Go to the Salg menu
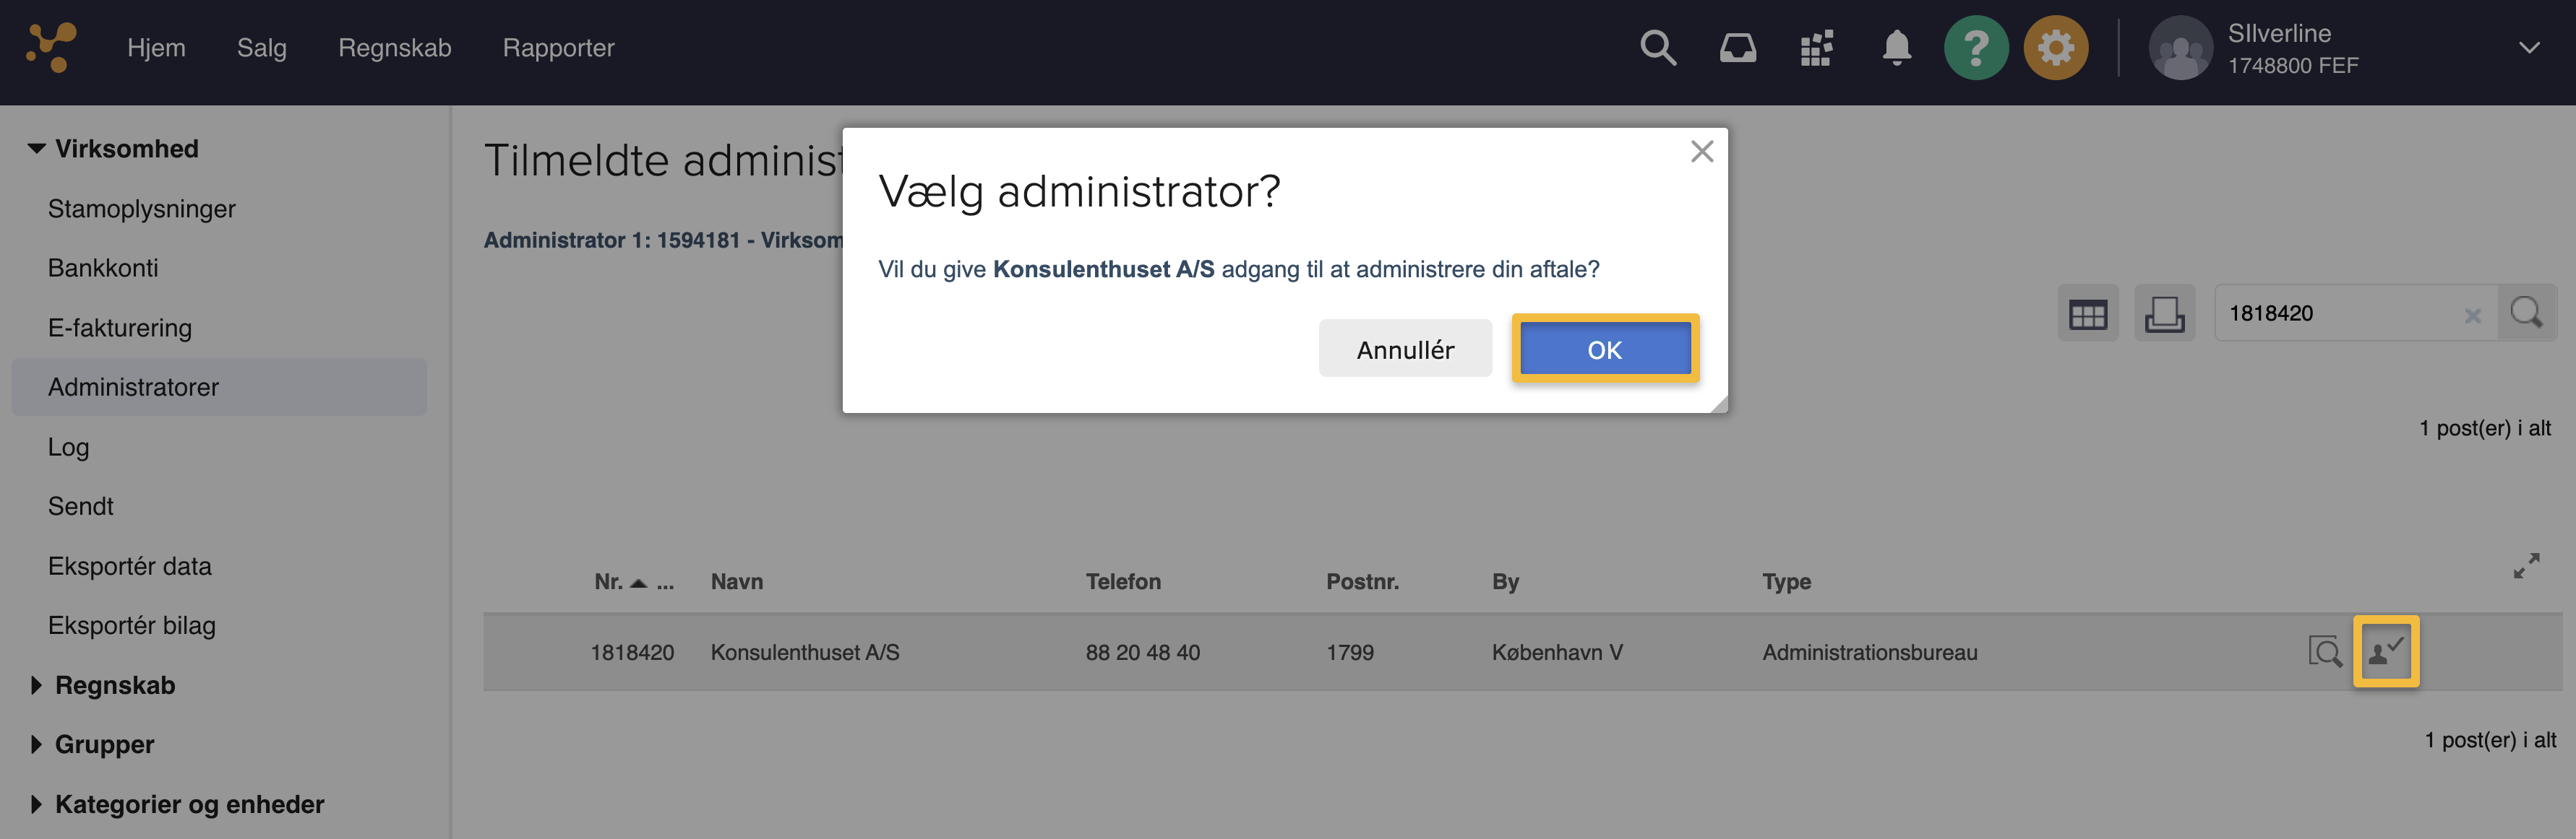2576x839 pixels. click(x=261, y=47)
